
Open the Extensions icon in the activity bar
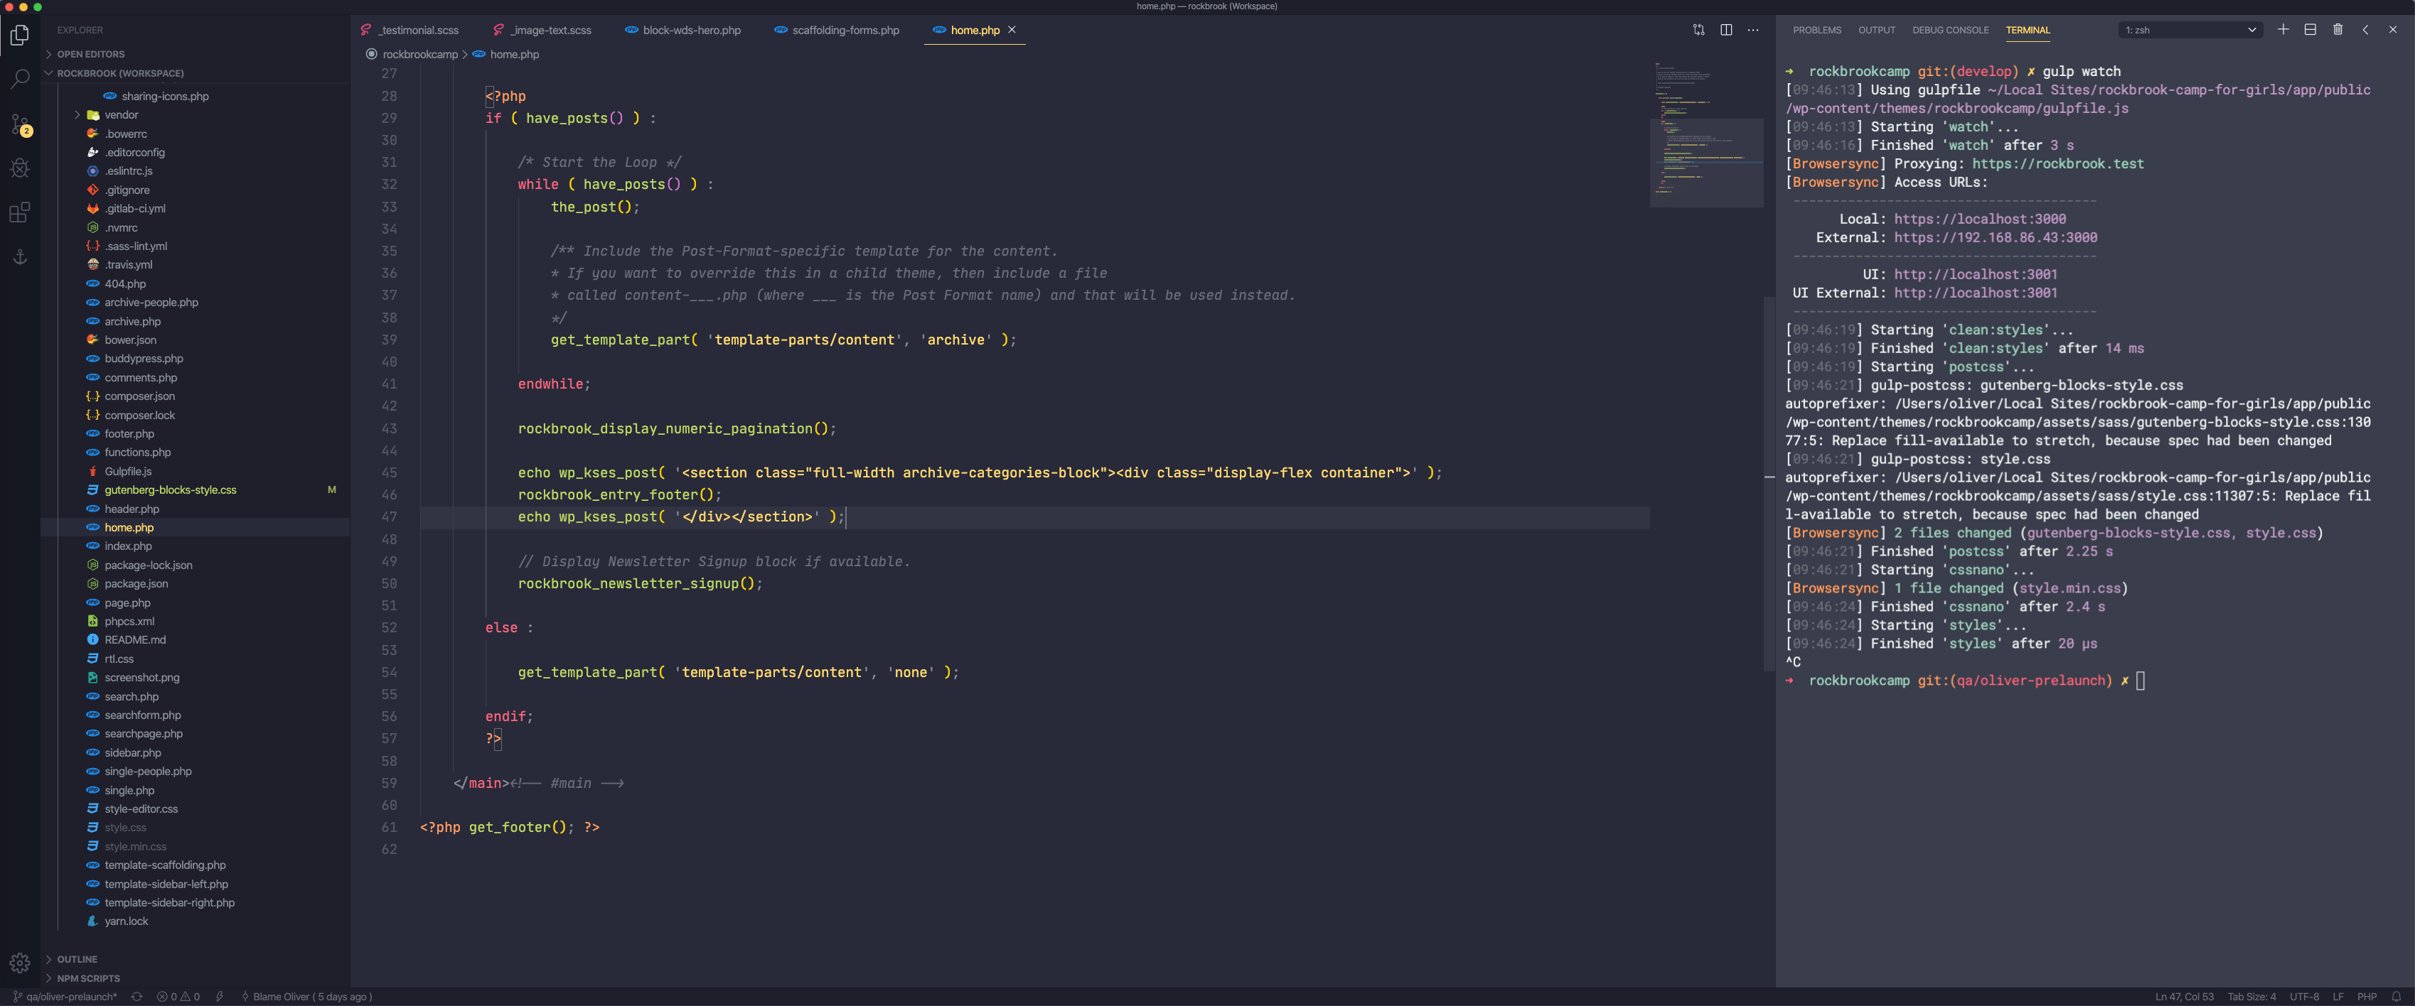18,212
